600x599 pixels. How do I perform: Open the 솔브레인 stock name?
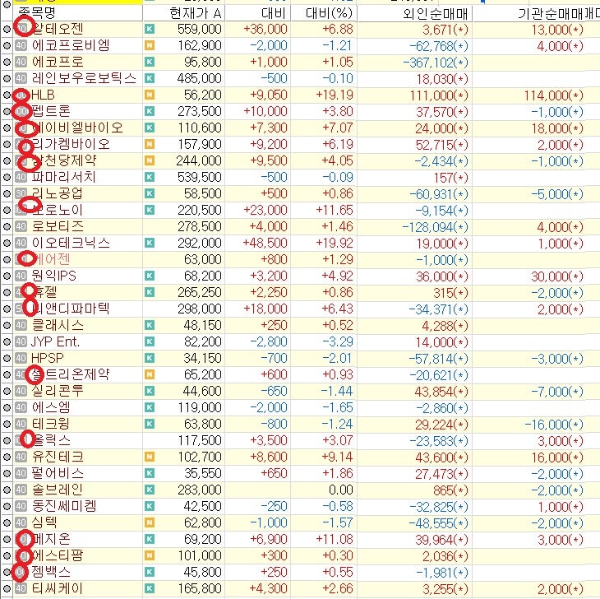click(x=58, y=490)
